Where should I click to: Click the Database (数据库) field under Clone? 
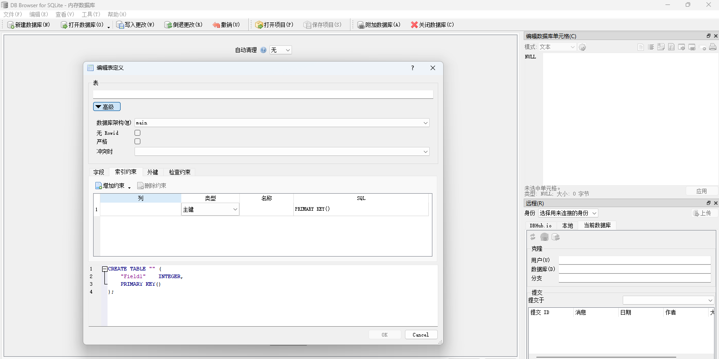(634, 269)
